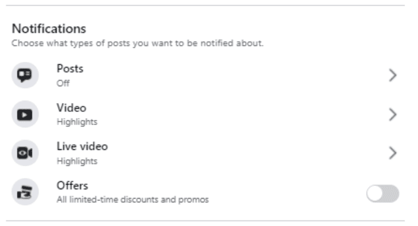Click the Notifications section heading

pos(49,29)
